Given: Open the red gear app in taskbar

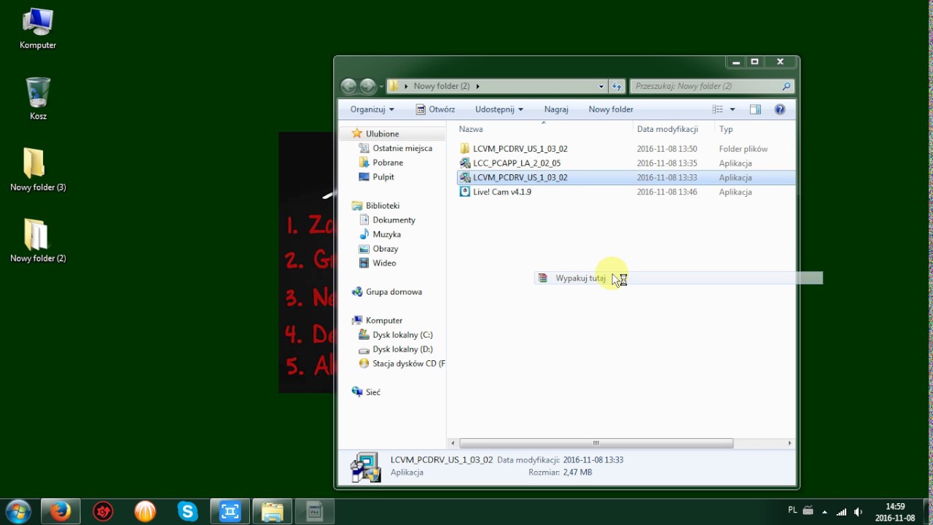Looking at the screenshot, I should coord(103,511).
